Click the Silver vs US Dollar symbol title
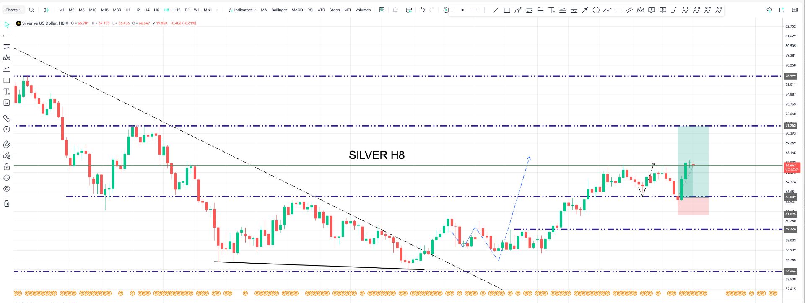This screenshot has height=303, width=805. pos(43,23)
